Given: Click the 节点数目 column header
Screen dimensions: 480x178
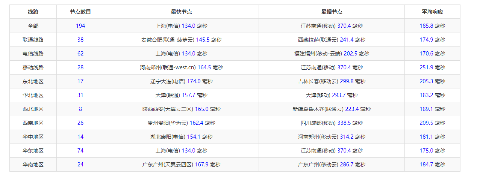Looking at the screenshot, I should [80, 12].
